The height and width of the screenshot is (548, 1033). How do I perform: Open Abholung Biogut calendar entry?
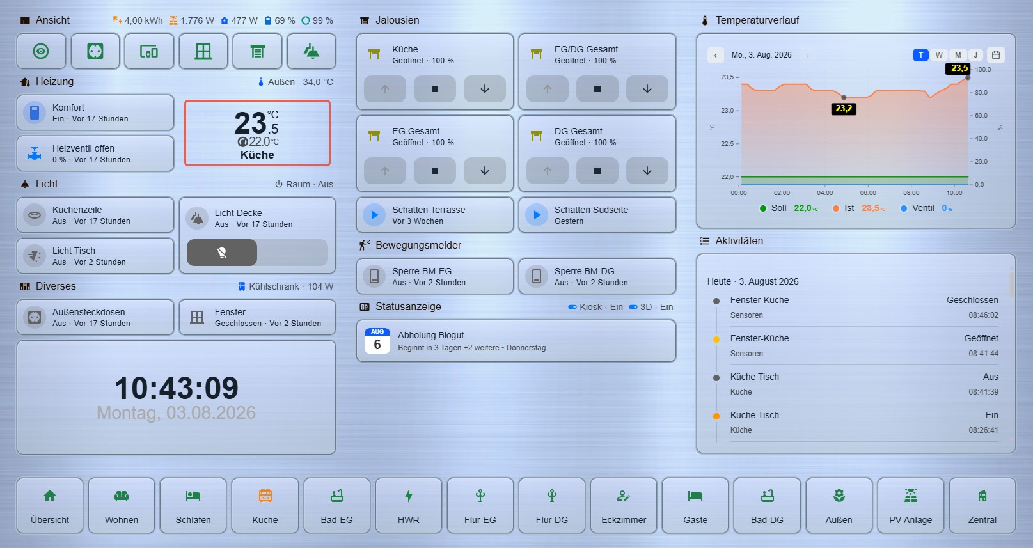[516, 341]
